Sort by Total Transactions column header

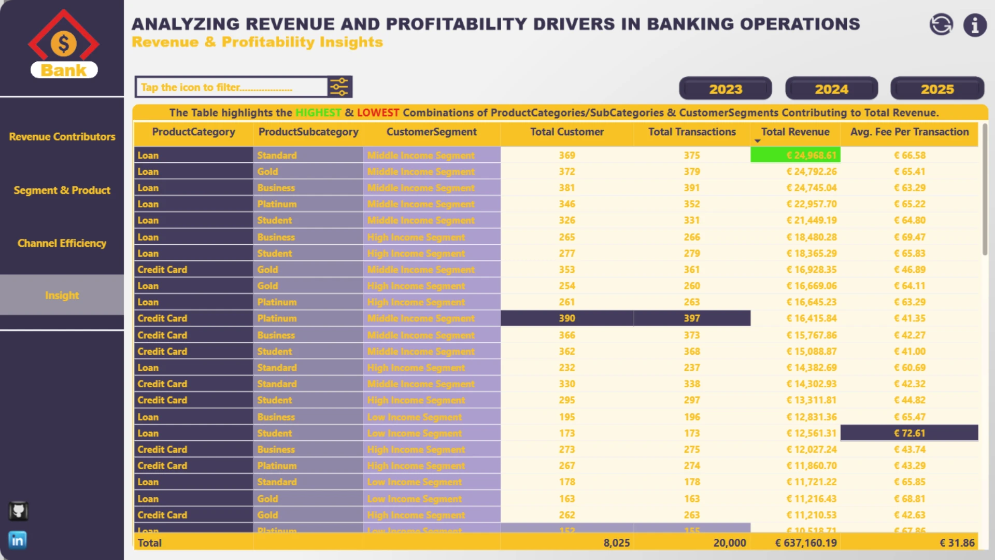click(692, 132)
